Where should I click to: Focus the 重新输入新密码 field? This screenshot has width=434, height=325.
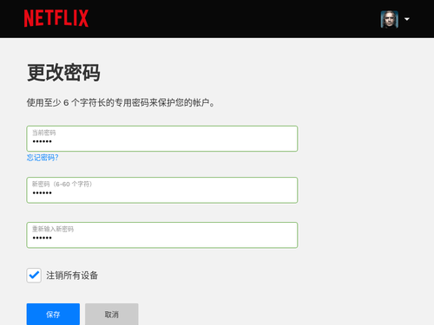click(x=162, y=235)
